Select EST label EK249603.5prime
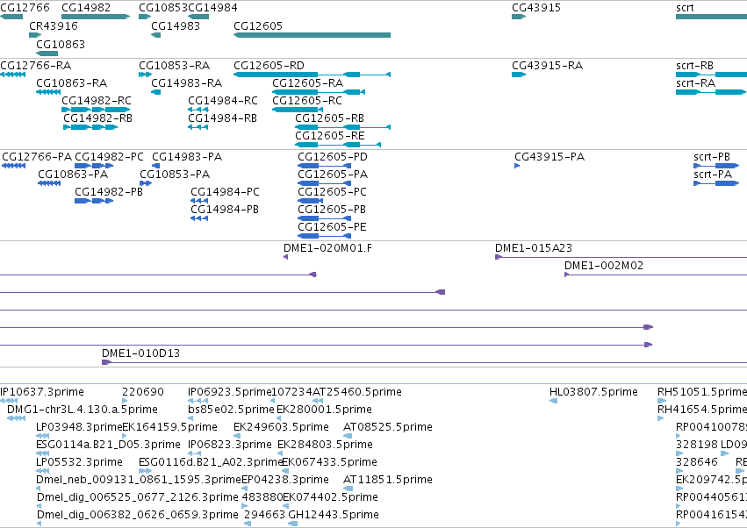The height and width of the screenshot is (528, 747). 281,427
